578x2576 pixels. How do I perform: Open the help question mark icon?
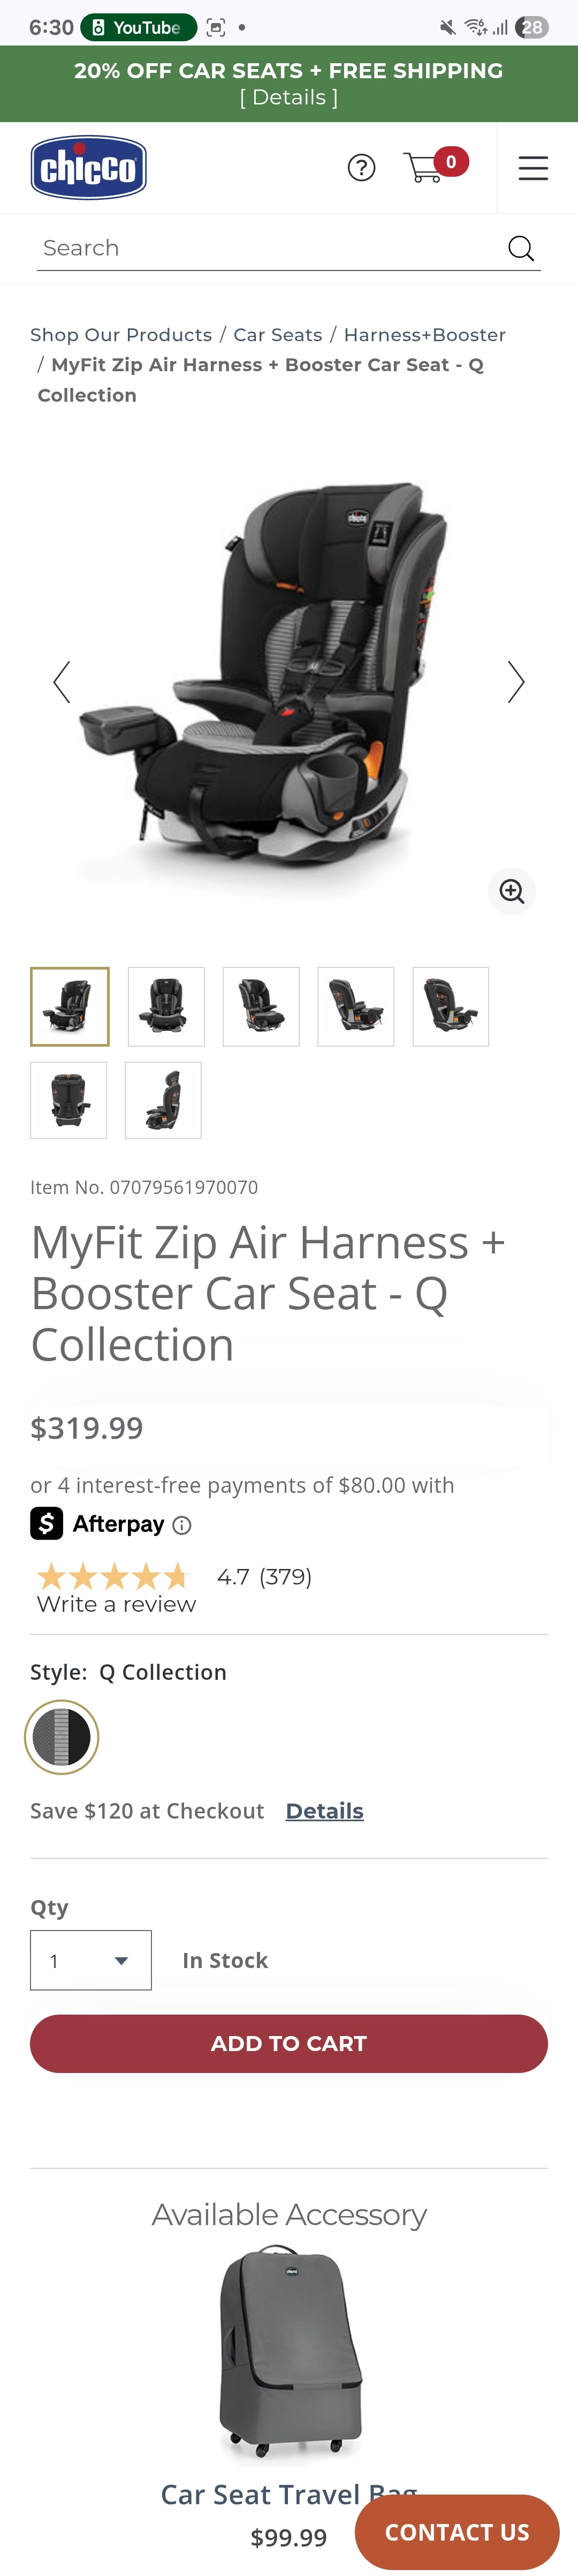click(361, 168)
